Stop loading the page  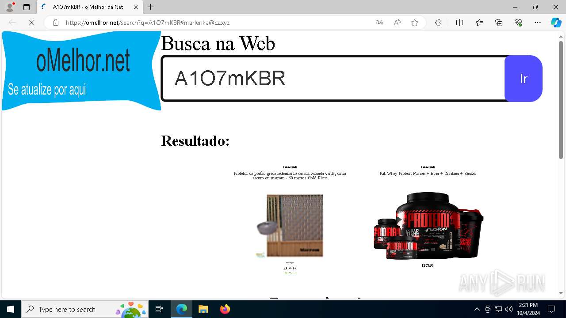(x=32, y=23)
